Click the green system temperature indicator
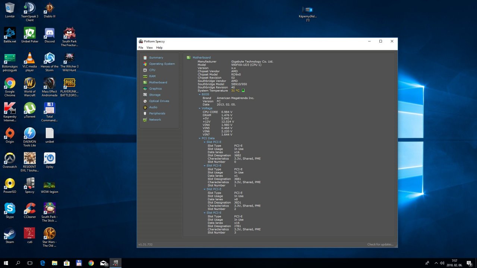Viewport: 477px width, 268px height. pyautogui.click(x=243, y=90)
